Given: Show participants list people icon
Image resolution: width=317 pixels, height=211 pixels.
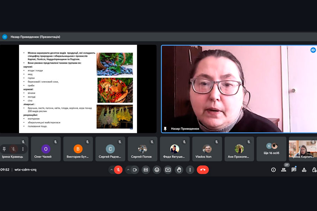Looking at the screenshot, I should coord(284,170).
